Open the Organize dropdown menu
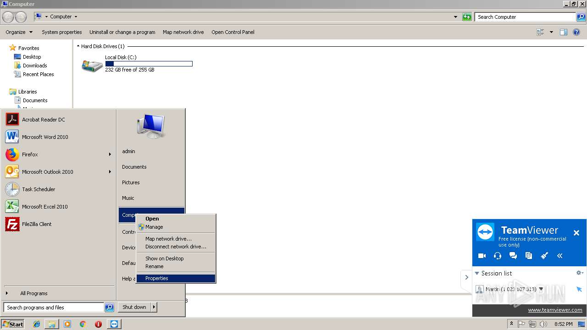The width and height of the screenshot is (587, 330). coord(19,32)
